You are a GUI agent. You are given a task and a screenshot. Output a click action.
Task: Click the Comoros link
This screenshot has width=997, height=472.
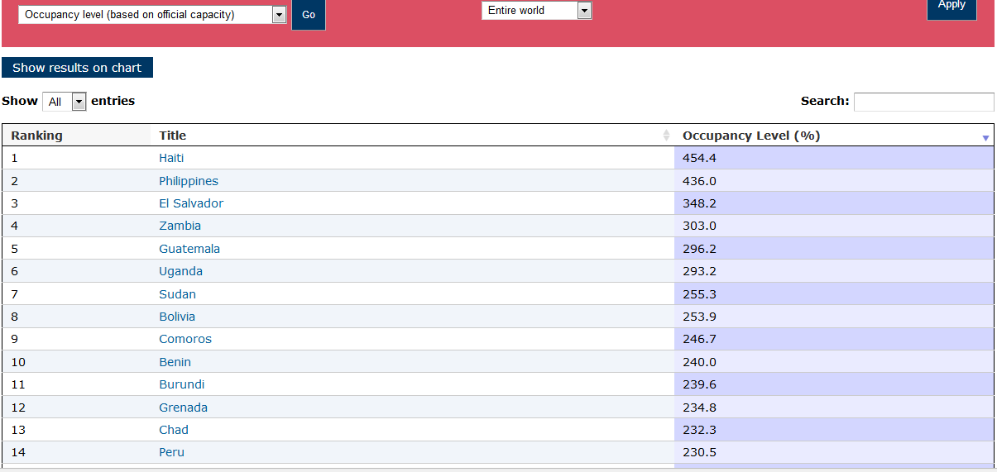(185, 339)
